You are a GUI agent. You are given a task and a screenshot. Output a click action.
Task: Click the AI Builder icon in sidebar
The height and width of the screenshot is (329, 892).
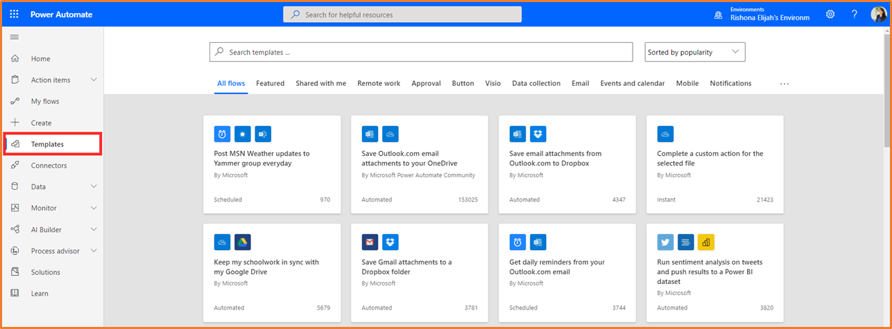click(x=15, y=229)
